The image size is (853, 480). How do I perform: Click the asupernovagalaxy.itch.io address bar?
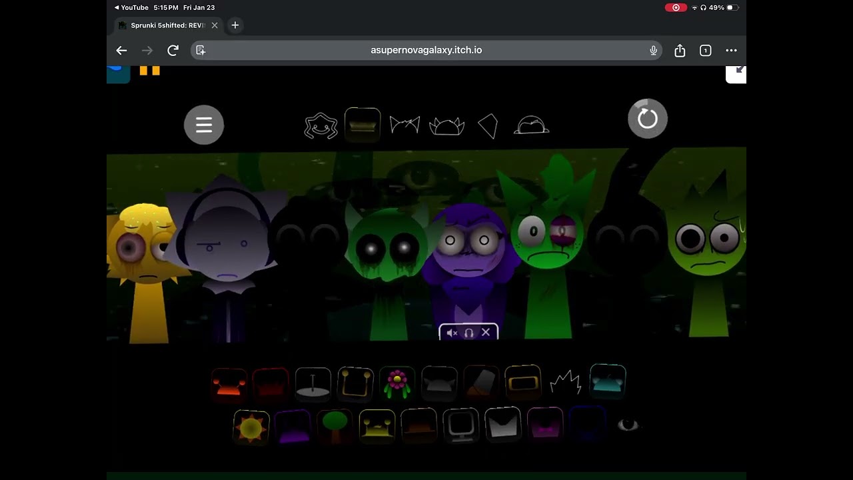(426, 51)
